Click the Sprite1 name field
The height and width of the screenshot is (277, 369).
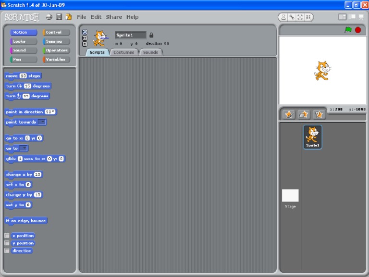point(131,35)
